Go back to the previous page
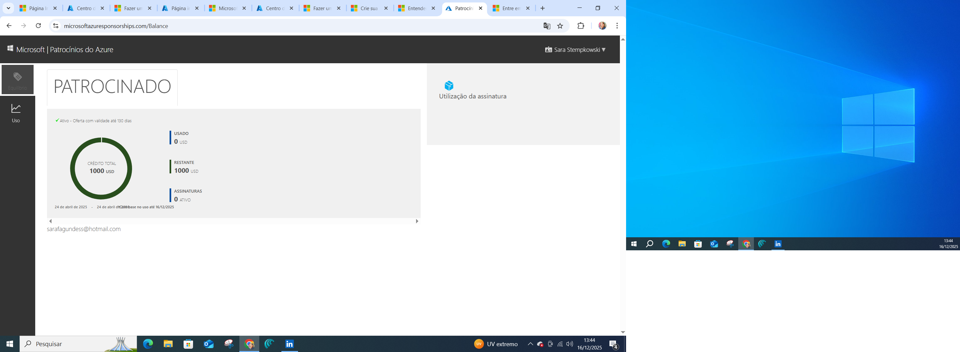 pos(9,26)
